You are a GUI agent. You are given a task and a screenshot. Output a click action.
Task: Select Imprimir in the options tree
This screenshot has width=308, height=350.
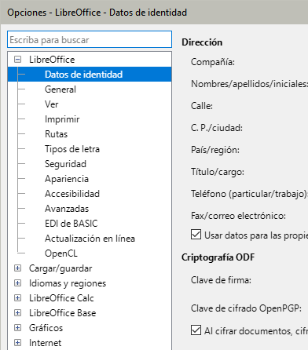point(62,119)
